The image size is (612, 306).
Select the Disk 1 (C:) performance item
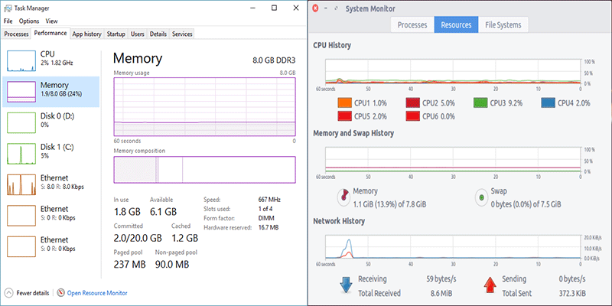point(50,154)
